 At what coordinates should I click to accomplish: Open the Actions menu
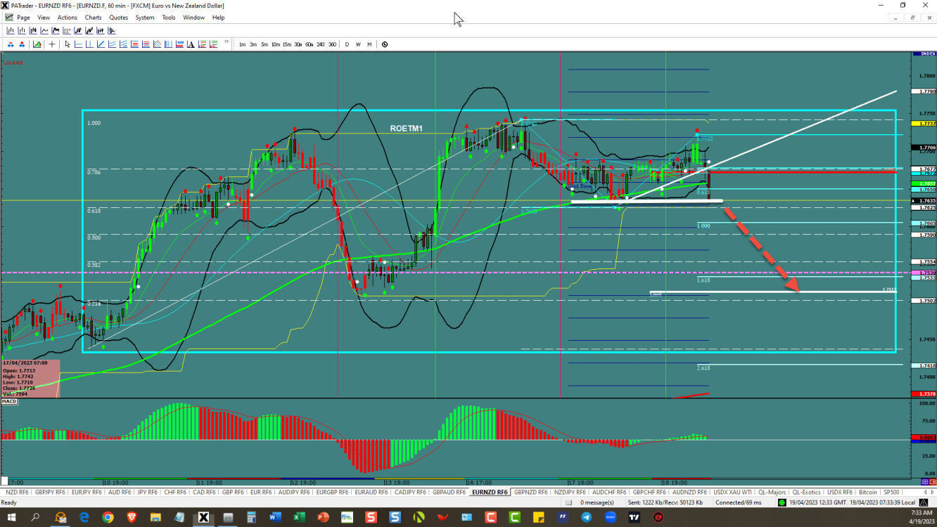[x=68, y=18]
